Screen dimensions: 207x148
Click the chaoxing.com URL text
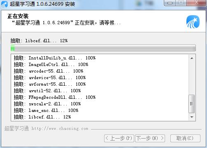pyautogui.click(x=60, y=129)
